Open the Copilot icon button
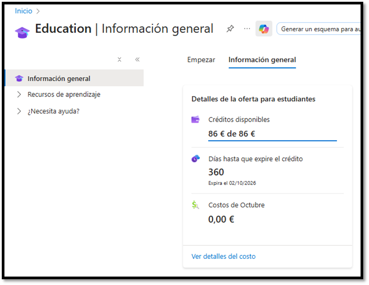This screenshot has width=369, height=285. click(x=264, y=29)
